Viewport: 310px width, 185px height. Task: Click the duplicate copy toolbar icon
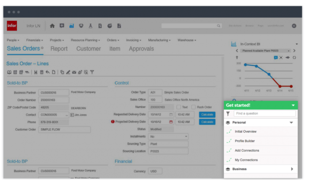[62, 72]
